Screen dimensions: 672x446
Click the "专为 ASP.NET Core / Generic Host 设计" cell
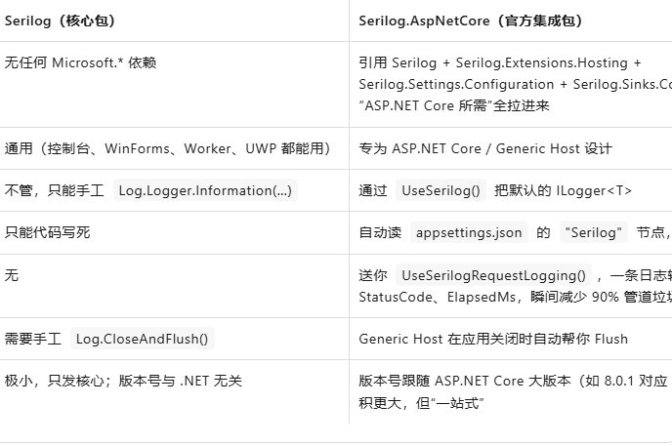click(484, 148)
